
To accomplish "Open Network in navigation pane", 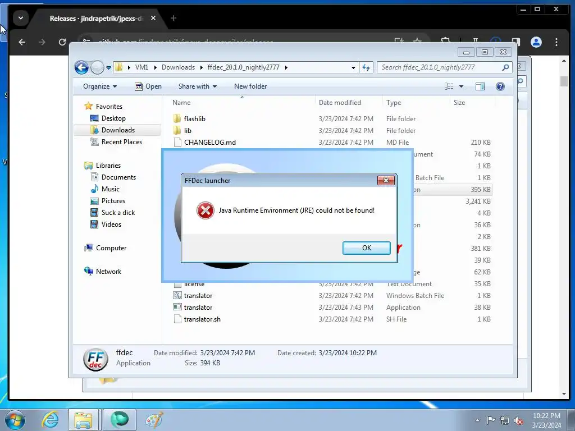I will (108, 271).
